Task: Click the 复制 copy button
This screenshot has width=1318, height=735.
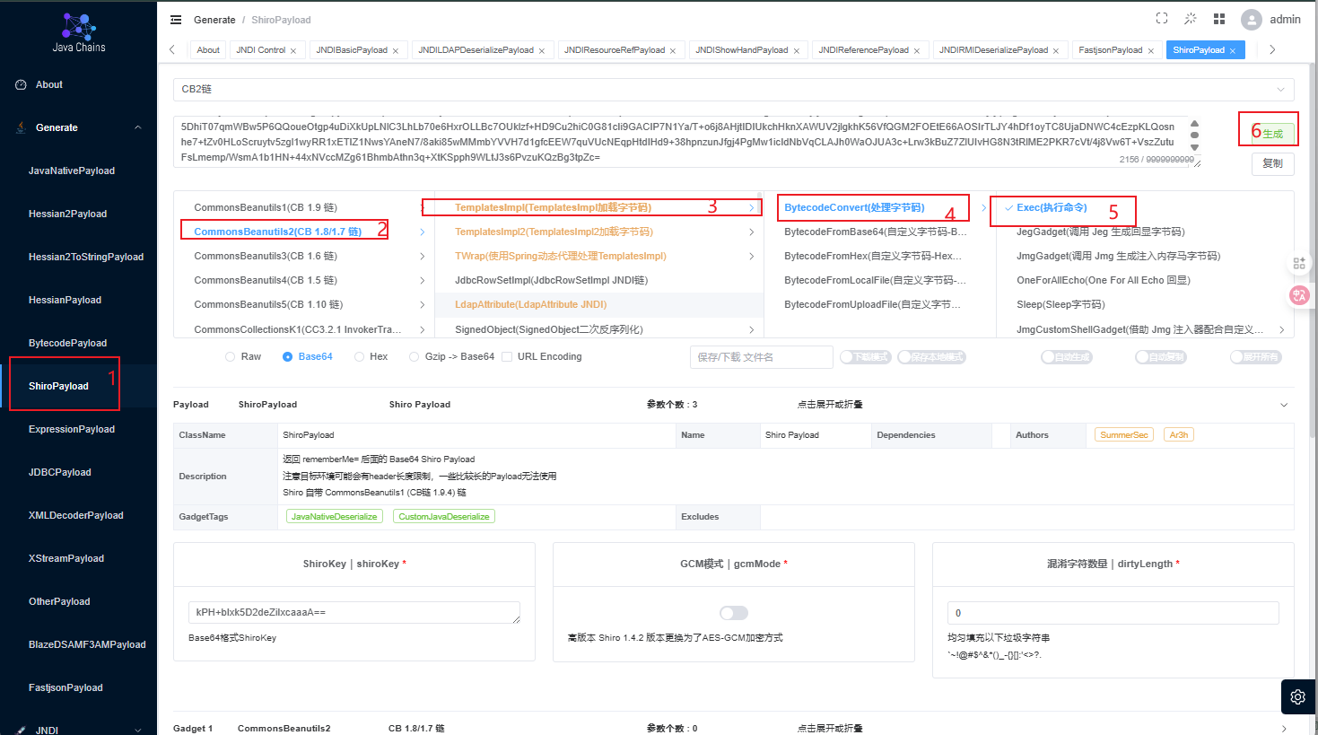Action: click(1273, 163)
